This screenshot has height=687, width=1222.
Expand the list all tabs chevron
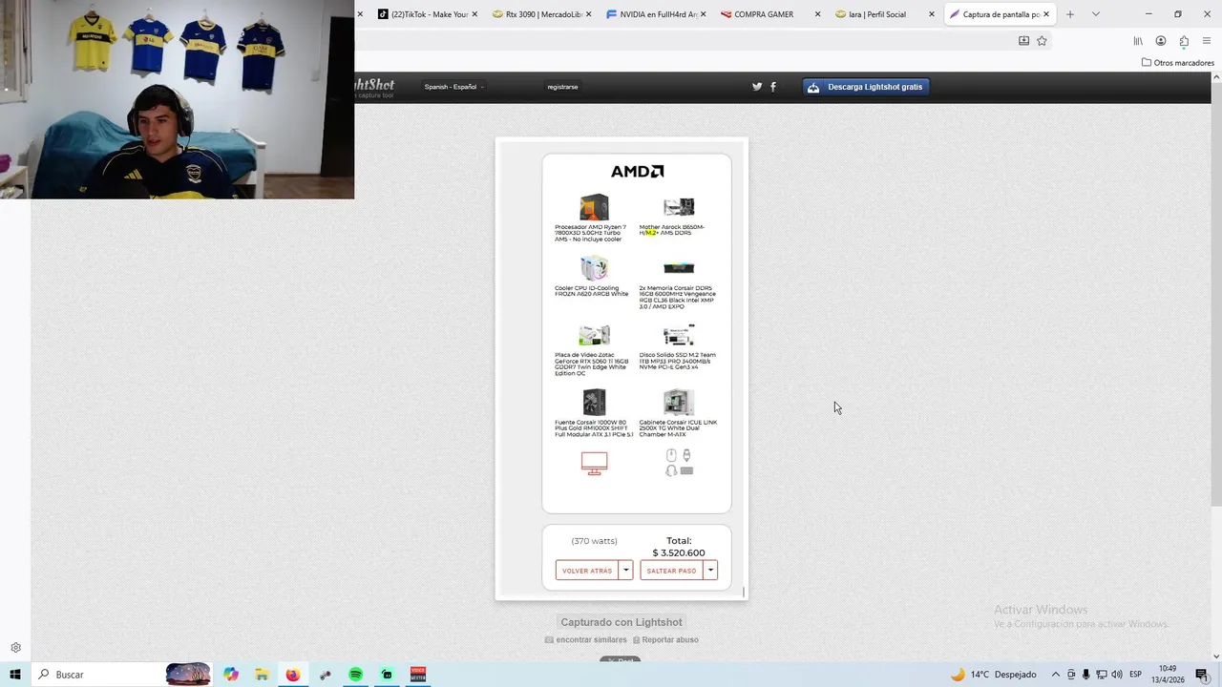point(1095,14)
